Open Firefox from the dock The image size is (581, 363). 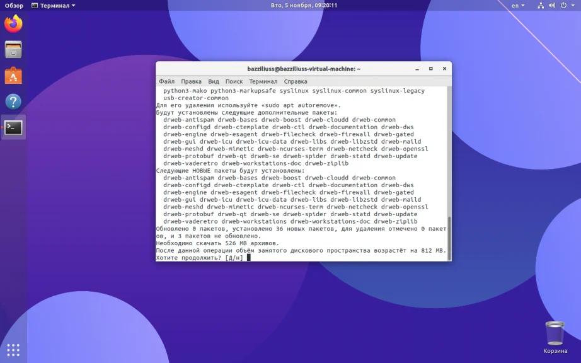pyautogui.click(x=13, y=24)
